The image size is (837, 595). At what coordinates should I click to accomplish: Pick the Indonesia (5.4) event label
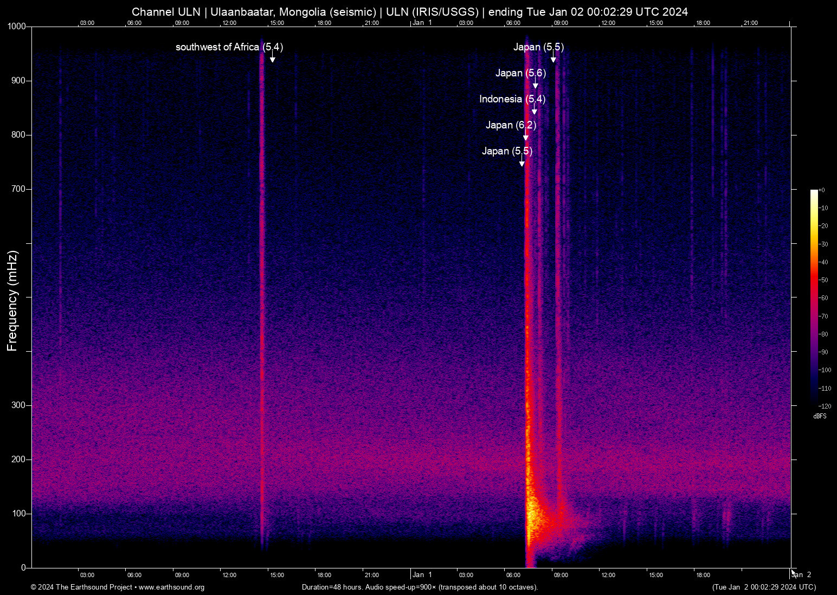tap(512, 99)
